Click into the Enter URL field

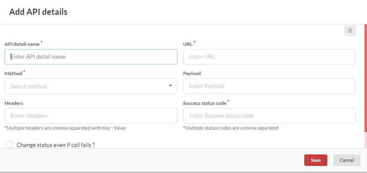point(270,57)
